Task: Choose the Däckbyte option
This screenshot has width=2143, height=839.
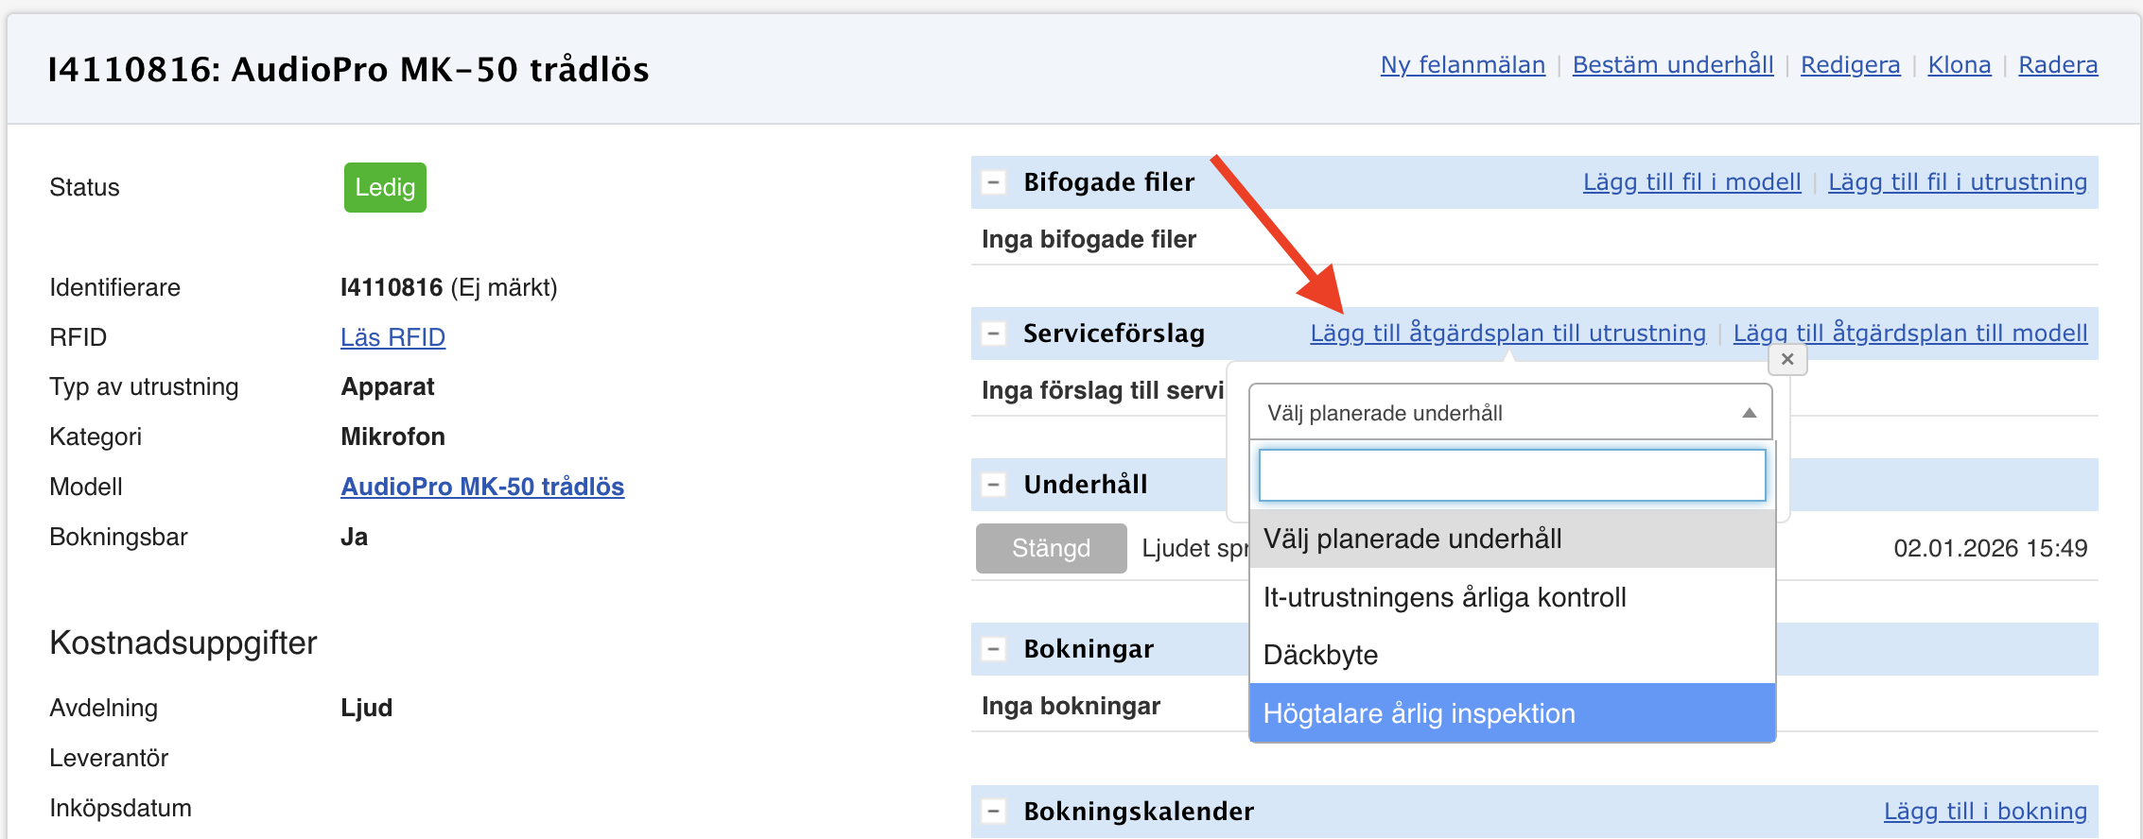Action: pyautogui.click(x=1512, y=655)
